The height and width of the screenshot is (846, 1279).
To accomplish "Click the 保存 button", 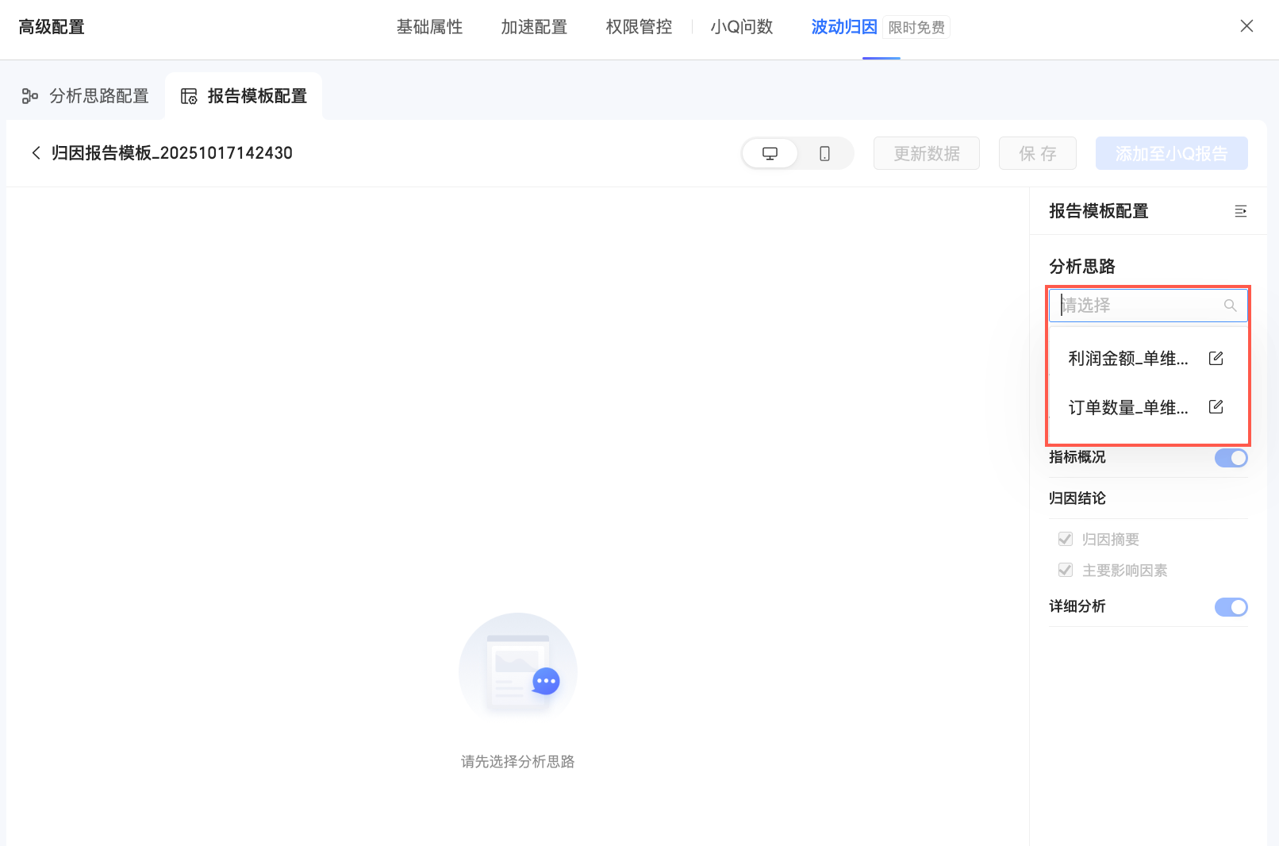I will click(x=1038, y=153).
